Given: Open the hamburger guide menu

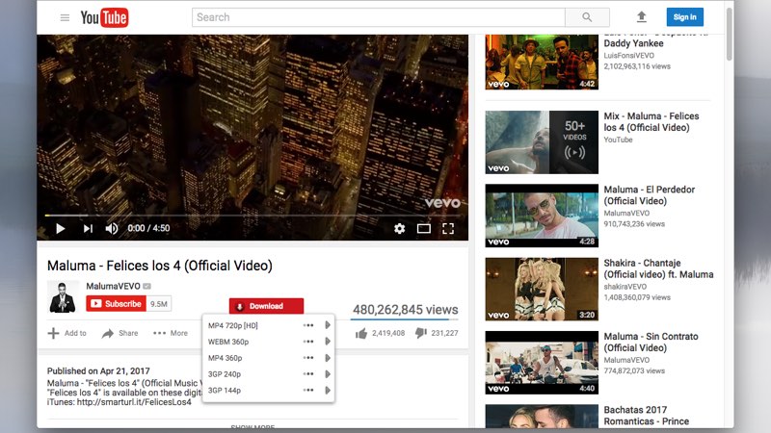Looking at the screenshot, I should pyautogui.click(x=65, y=17).
